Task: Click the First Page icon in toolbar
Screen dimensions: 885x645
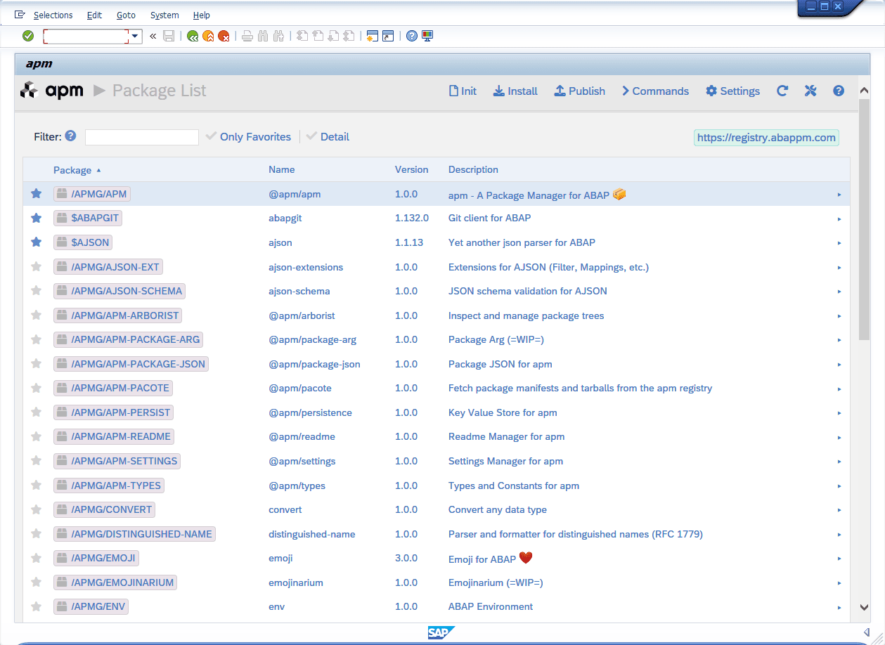Action: [x=302, y=36]
